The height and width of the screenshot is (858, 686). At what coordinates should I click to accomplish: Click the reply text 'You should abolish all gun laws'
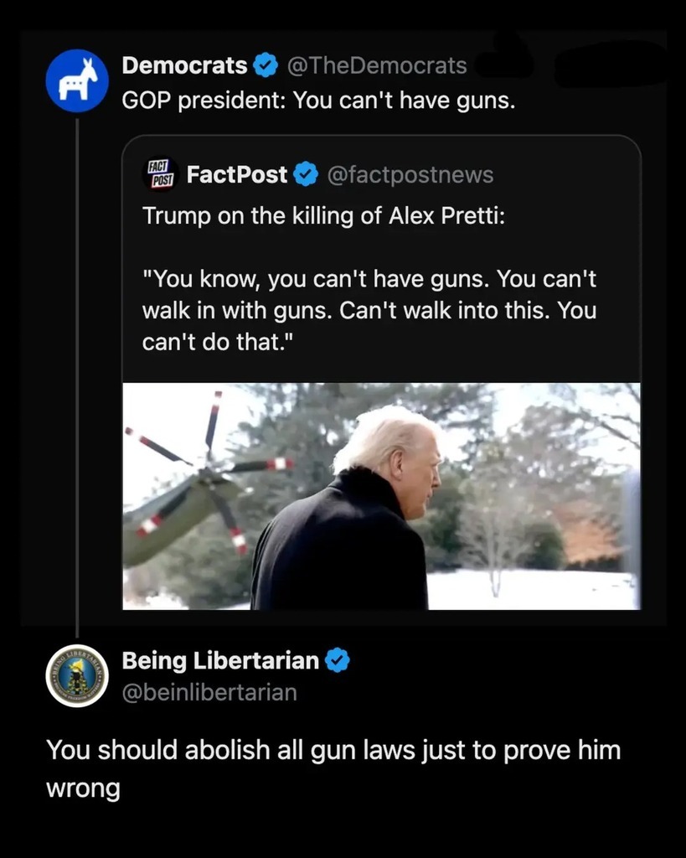[x=333, y=750]
